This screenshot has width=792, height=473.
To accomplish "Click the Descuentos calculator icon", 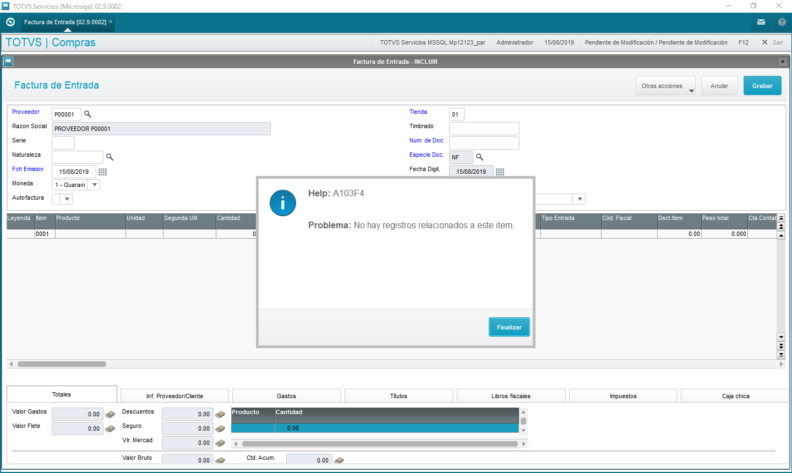I will [220, 414].
